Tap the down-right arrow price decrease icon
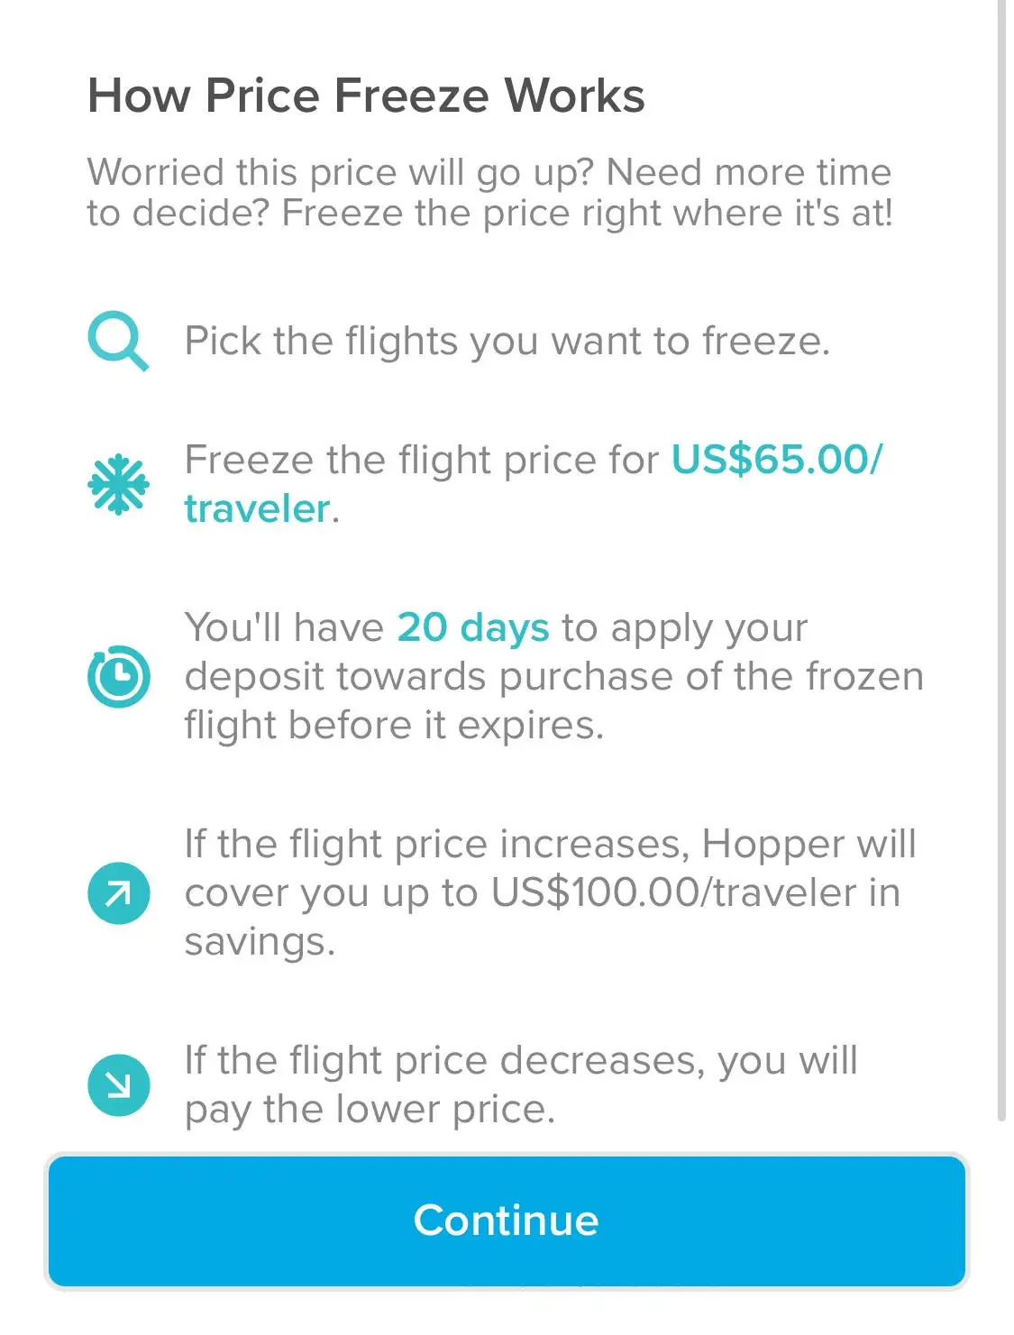Image resolution: width=1014 pixels, height=1335 pixels. click(x=118, y=1085)
